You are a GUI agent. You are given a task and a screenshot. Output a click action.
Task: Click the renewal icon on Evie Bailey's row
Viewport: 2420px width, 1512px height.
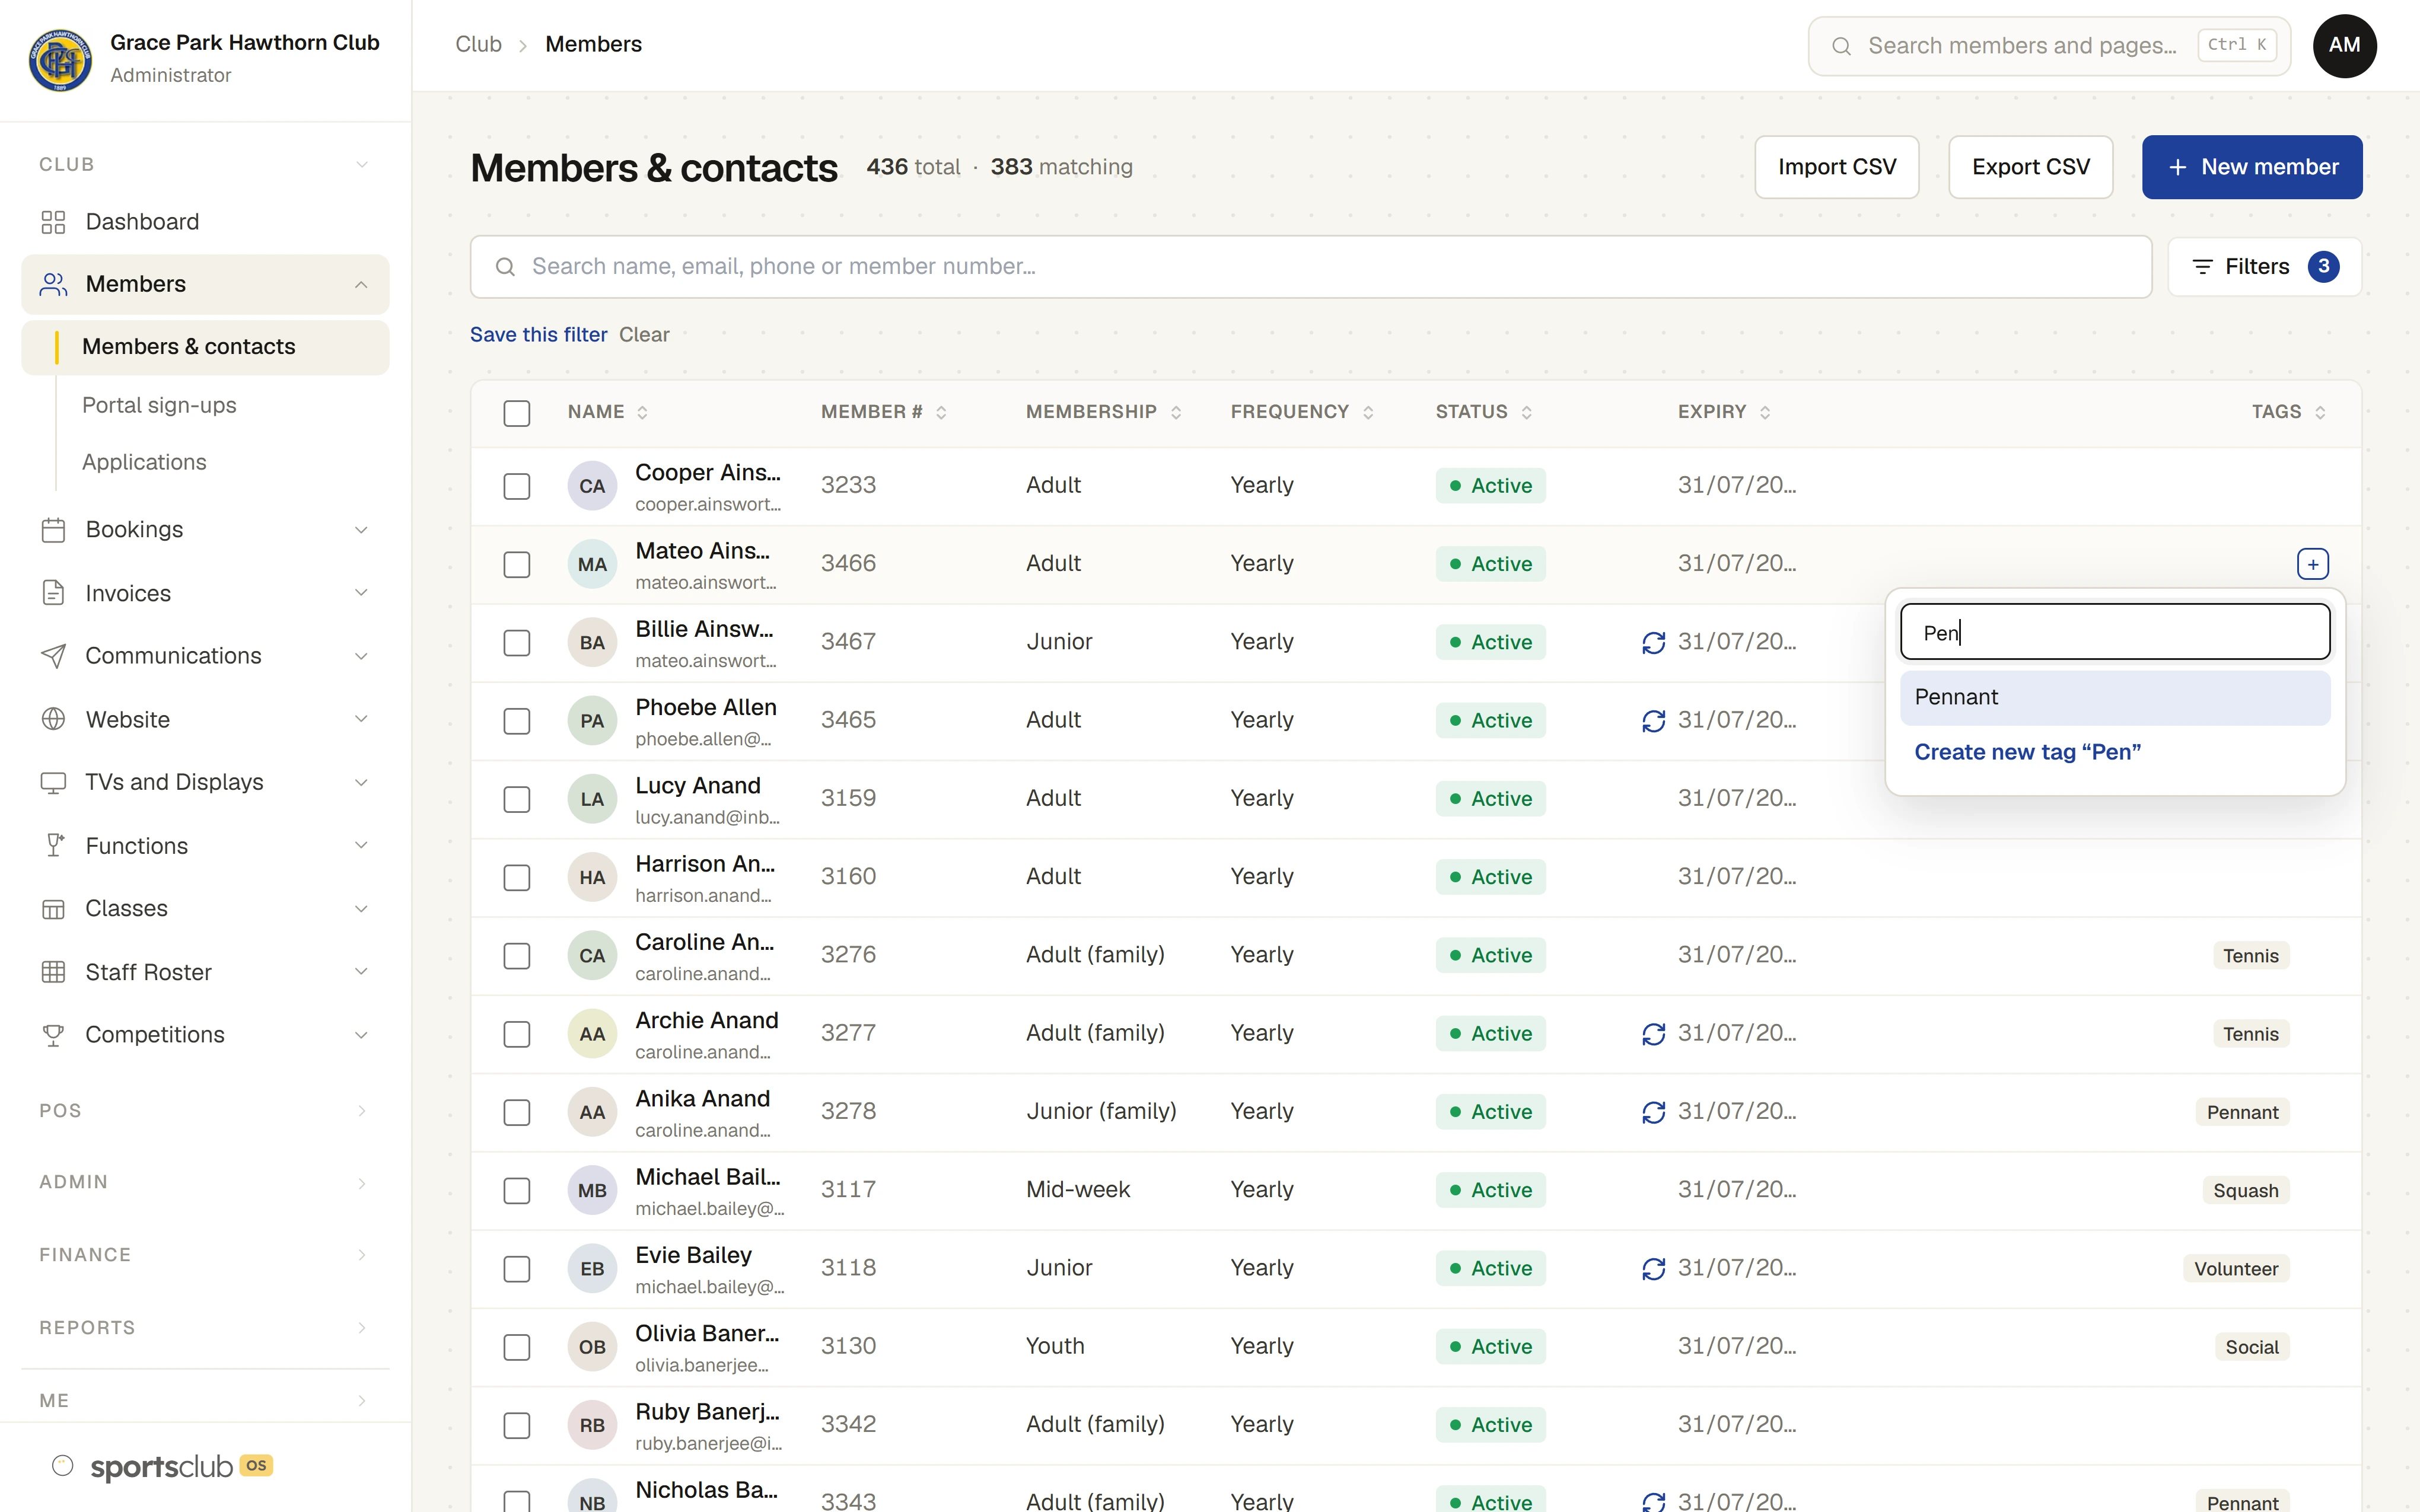click(x=1653, y=1269)
